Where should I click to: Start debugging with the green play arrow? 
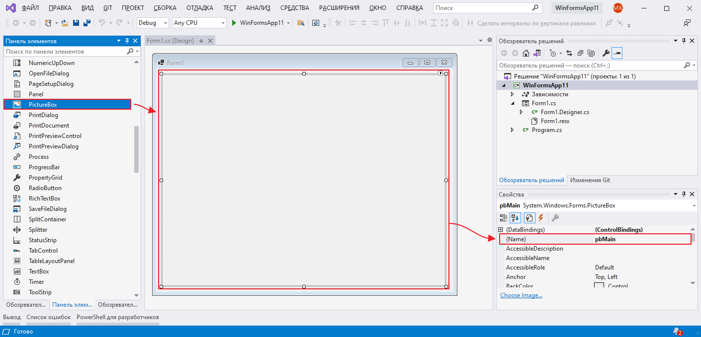pos(234,23)
